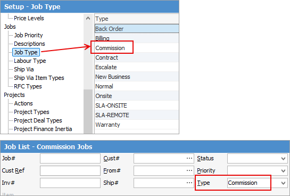Open the Cust# lookup ellipsis

(x=189, y=158)
